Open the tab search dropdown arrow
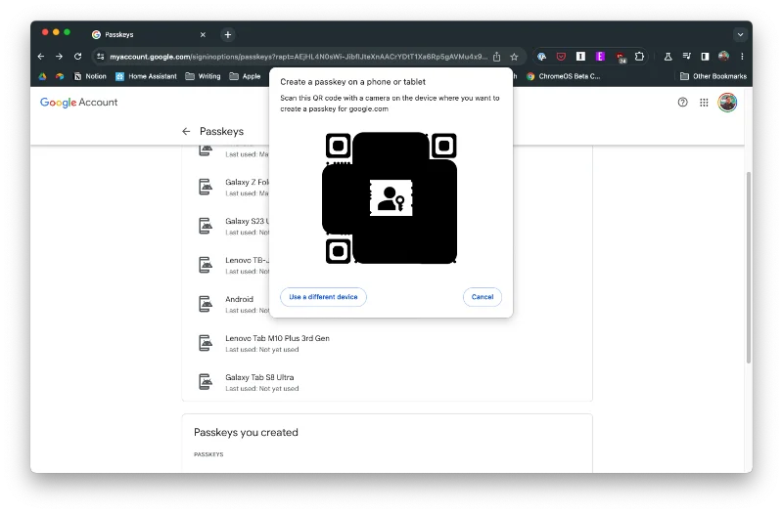 740,34
